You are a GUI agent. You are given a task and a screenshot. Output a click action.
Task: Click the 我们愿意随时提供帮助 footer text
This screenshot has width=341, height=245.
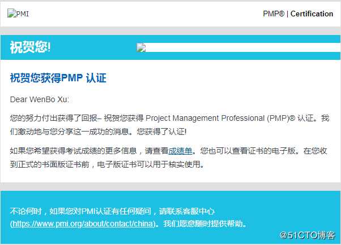(203, 224)
